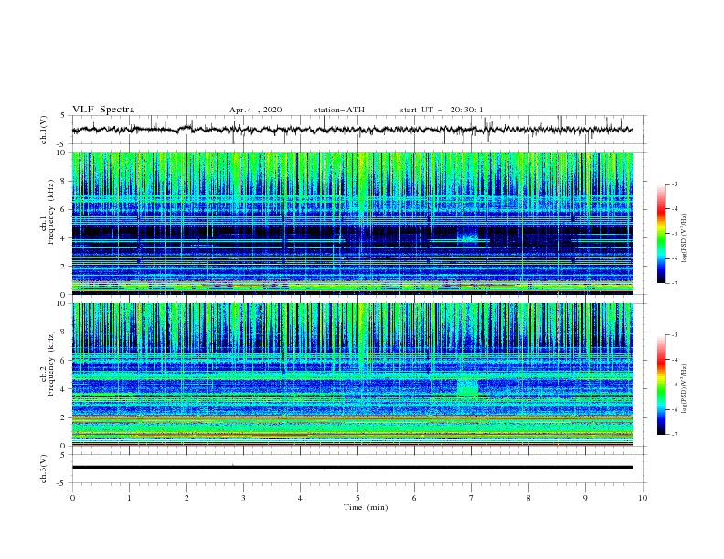Click the ch.2 frequency spectrogram panel
The height and width of the screenshot is (559, 724).
click(353, 374)
